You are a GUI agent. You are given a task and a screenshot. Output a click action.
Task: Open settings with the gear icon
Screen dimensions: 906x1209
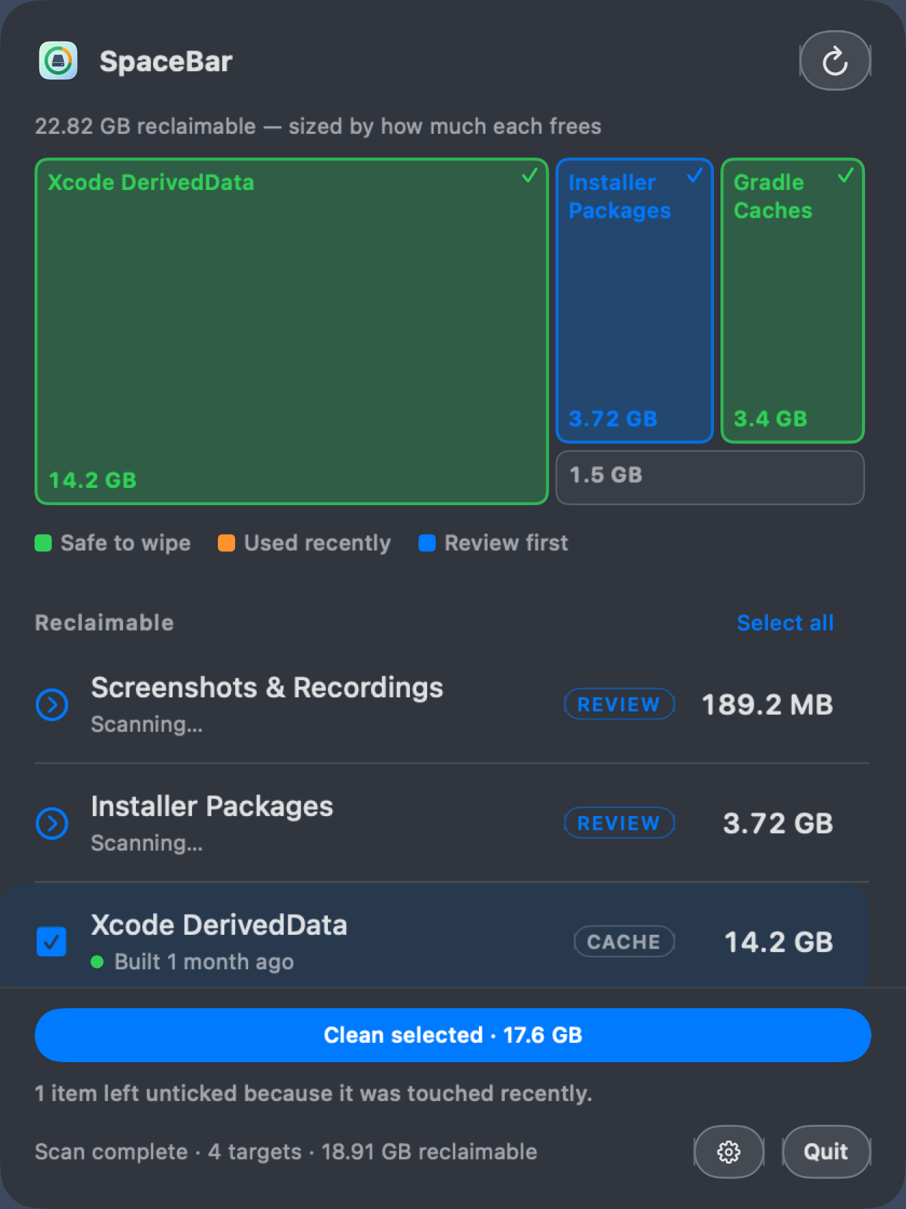[728, 1151]
